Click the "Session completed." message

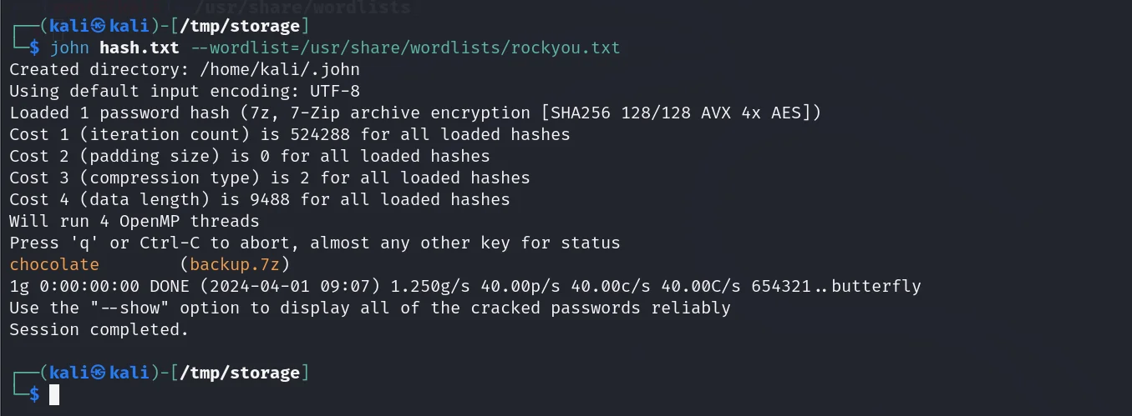pyautogui.click(x=99, y=330)
